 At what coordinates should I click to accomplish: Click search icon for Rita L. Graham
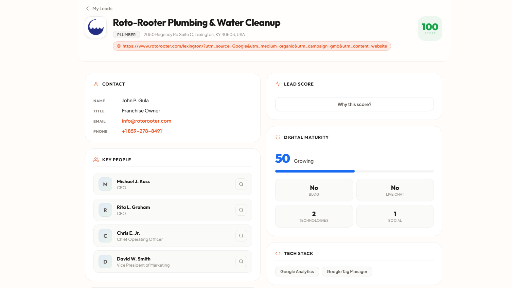[x=241, y=210]
